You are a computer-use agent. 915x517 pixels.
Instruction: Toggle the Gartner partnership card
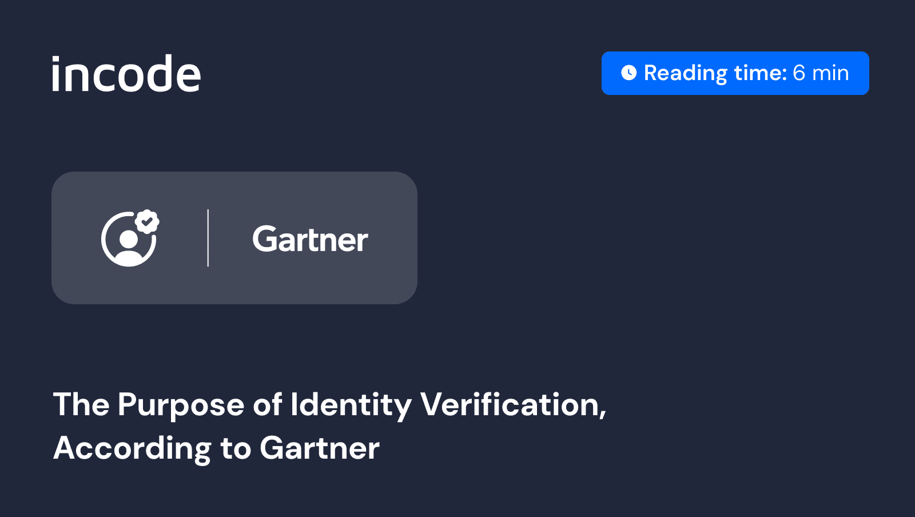pos(234,238)
